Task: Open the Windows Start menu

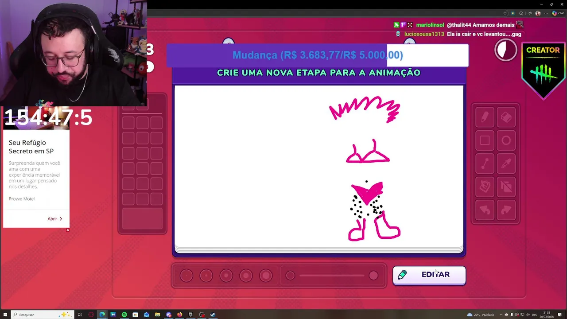Action: (x=5, y=315)
